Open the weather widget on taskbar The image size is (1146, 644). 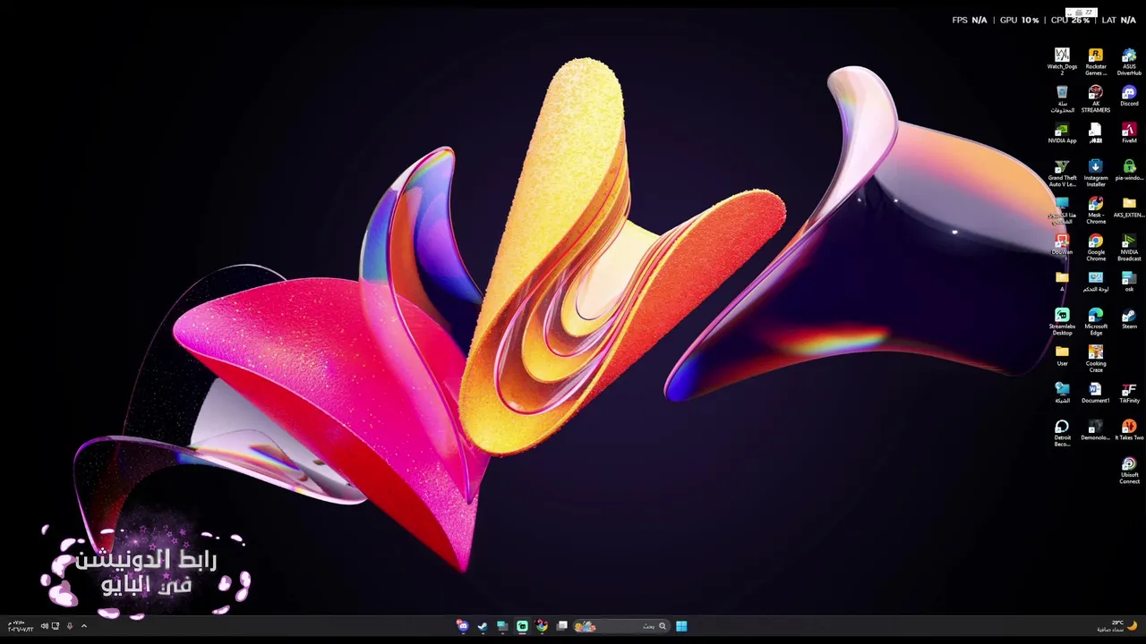(x=1117, y=626)
